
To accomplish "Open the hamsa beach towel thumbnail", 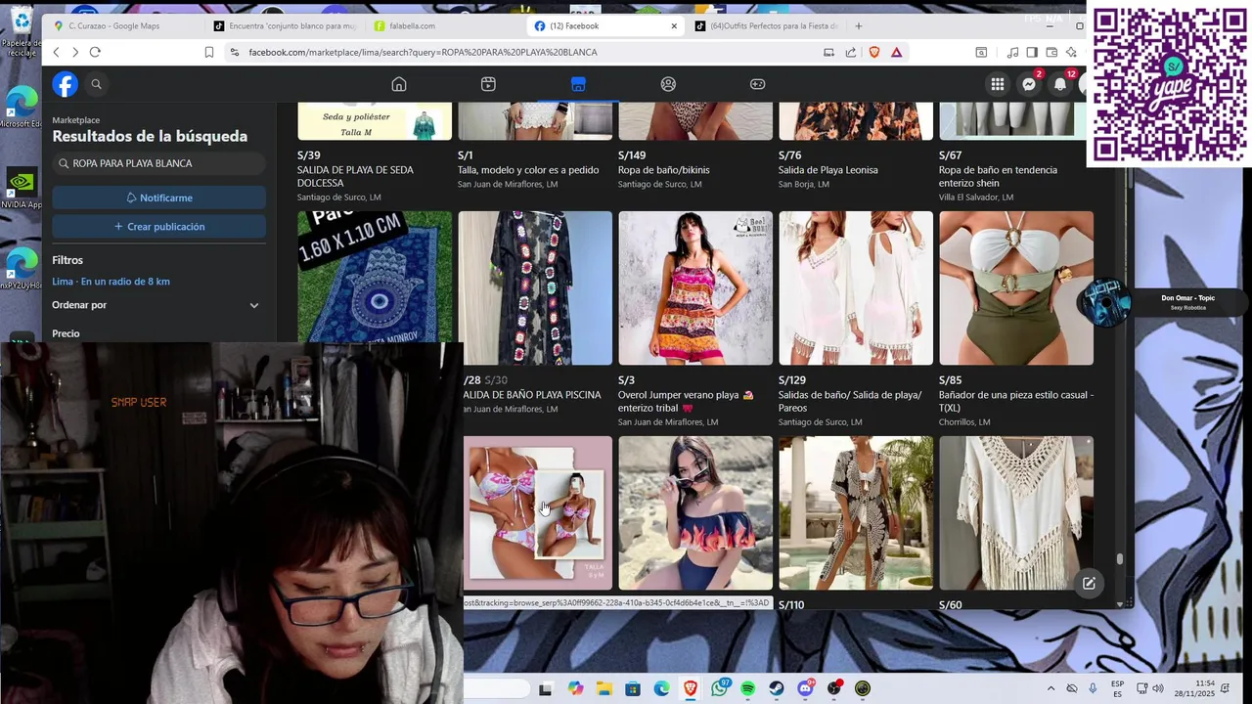I will [x=375, y=277].
